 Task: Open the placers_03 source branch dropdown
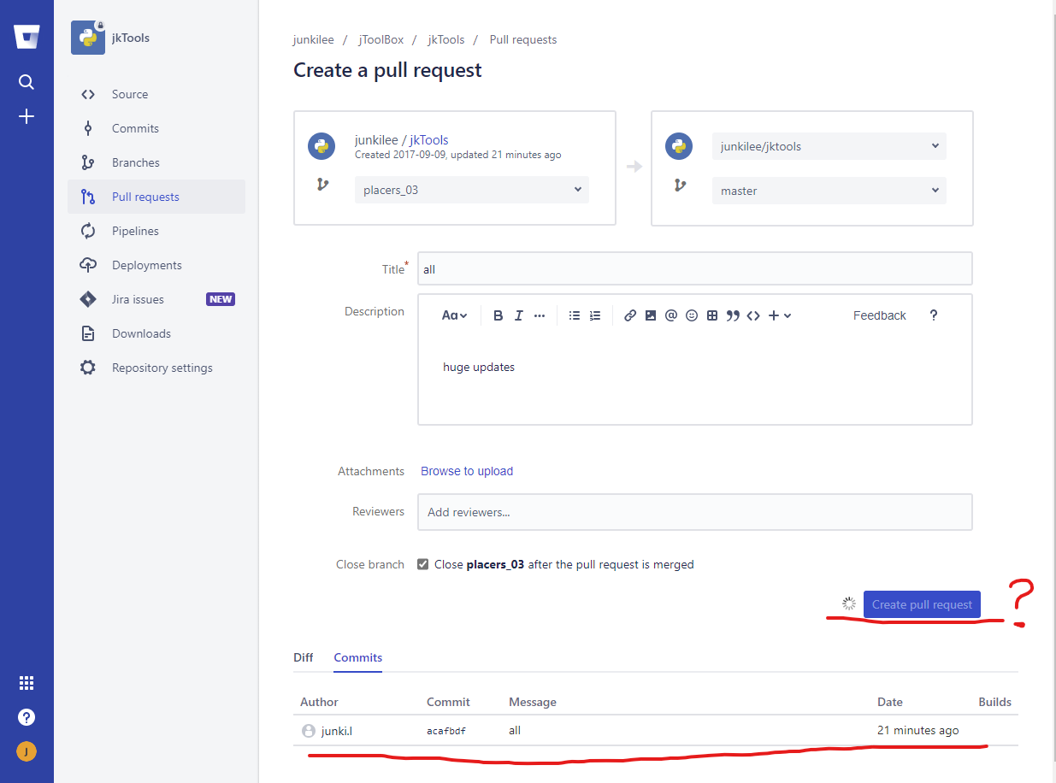tap(471, 190)
